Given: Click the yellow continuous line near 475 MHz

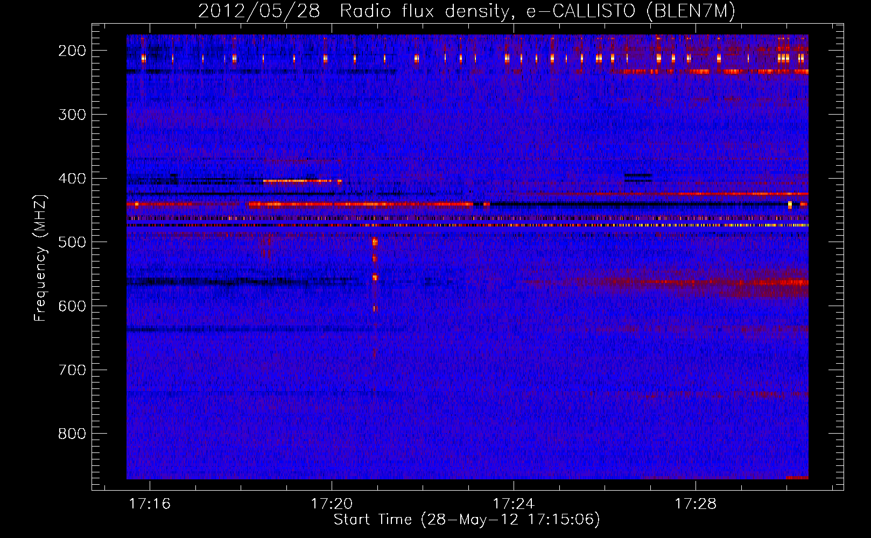Looking at the screenshot, I should [x=467, y=225].
